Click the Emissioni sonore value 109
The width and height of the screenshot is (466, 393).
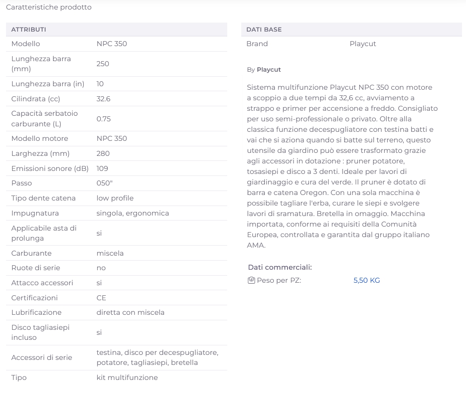pyautogui.click(x=102, y=168)
